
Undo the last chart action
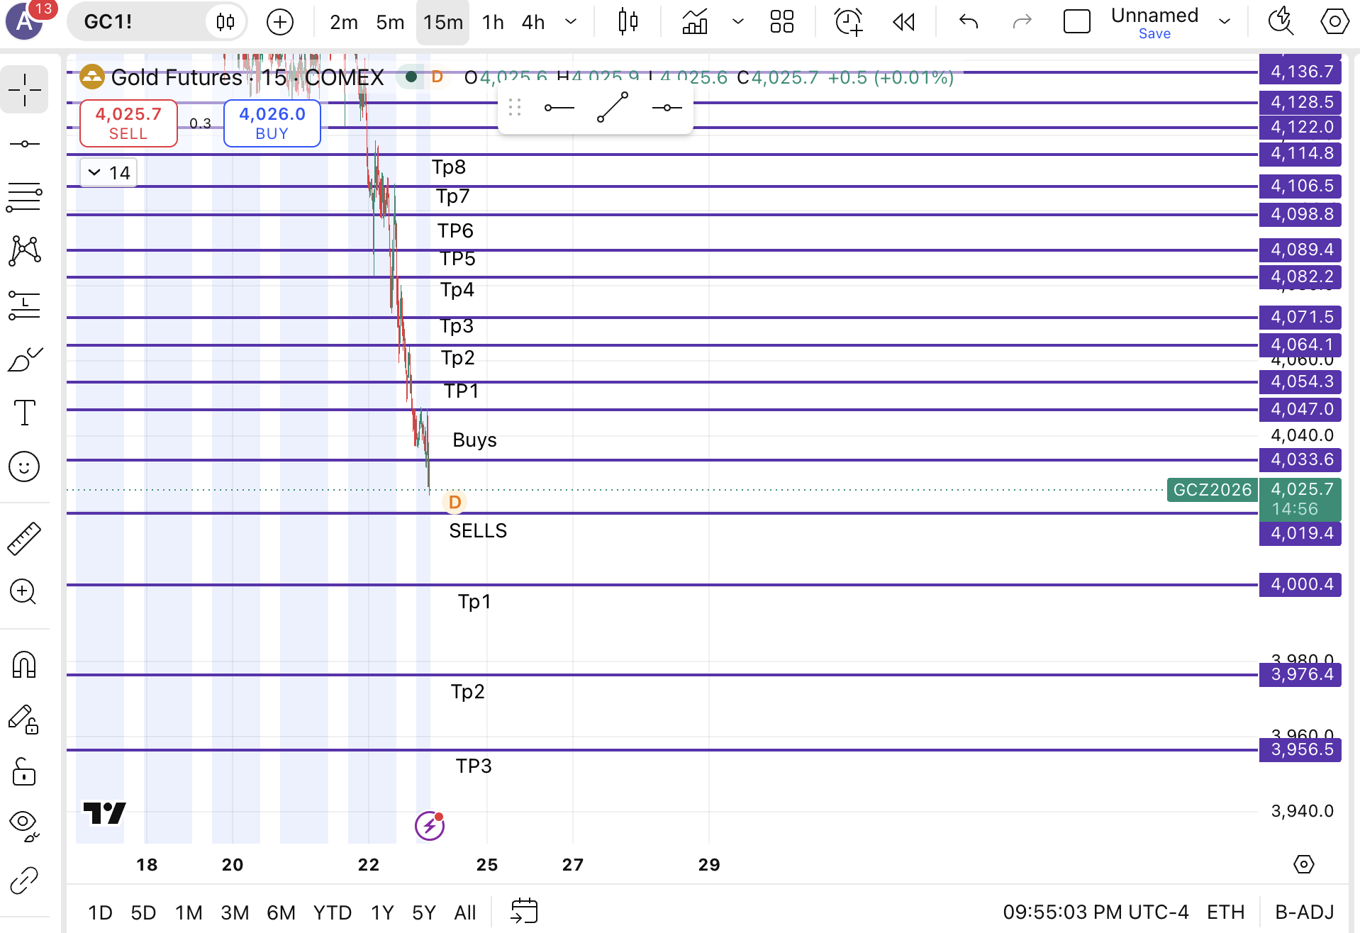969,22
